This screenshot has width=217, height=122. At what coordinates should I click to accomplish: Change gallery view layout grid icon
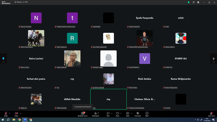coord(198,2)
